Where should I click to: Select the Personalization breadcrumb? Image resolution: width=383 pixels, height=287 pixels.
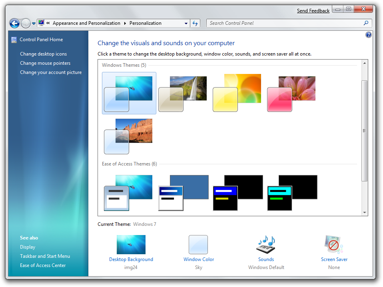click(146, 23)
